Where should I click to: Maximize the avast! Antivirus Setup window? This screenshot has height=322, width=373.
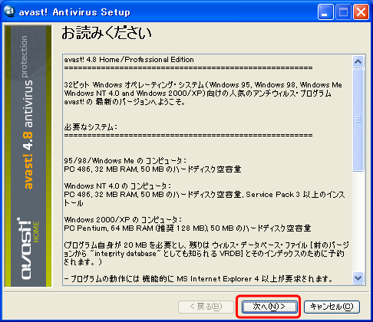343,11
